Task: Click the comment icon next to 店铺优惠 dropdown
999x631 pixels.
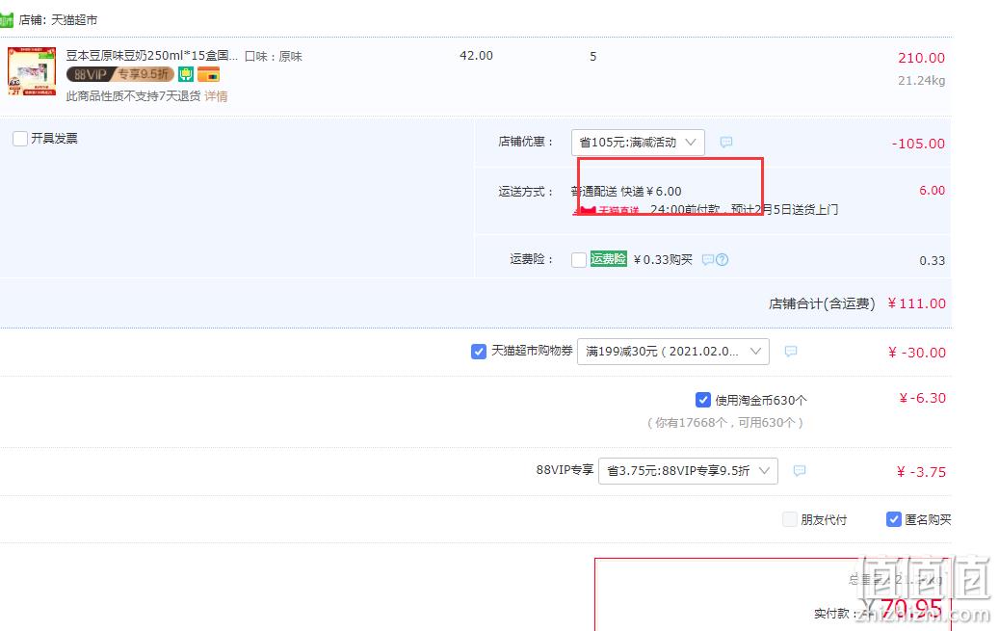Action: tap(725, 143)
